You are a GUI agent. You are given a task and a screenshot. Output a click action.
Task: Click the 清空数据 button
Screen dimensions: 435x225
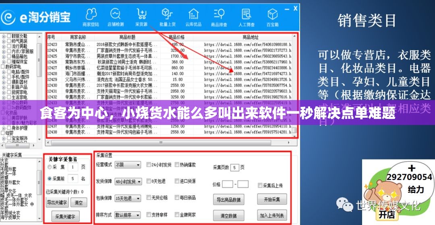(228, 216)
